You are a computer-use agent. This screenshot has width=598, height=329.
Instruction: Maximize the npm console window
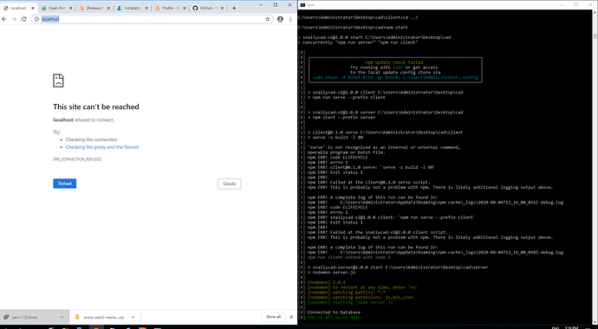pyautogui.click(x=575, y=4)
